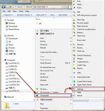The height and width of the screenshot is (111, 105).
Task: Open the View submenu arrow in context menu
Action: tap(71, 38)
